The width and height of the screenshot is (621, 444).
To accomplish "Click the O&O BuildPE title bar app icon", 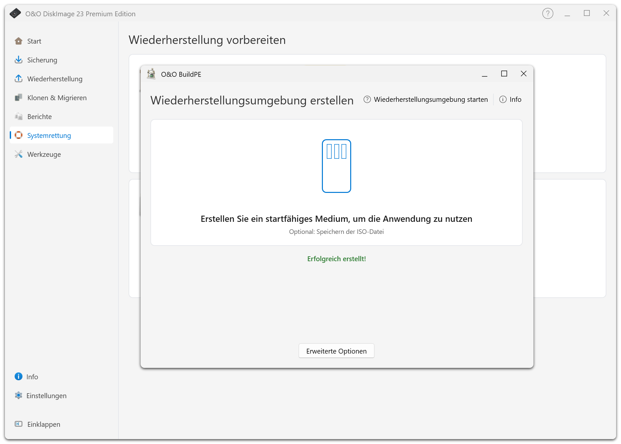I will (x=151, y=74).
